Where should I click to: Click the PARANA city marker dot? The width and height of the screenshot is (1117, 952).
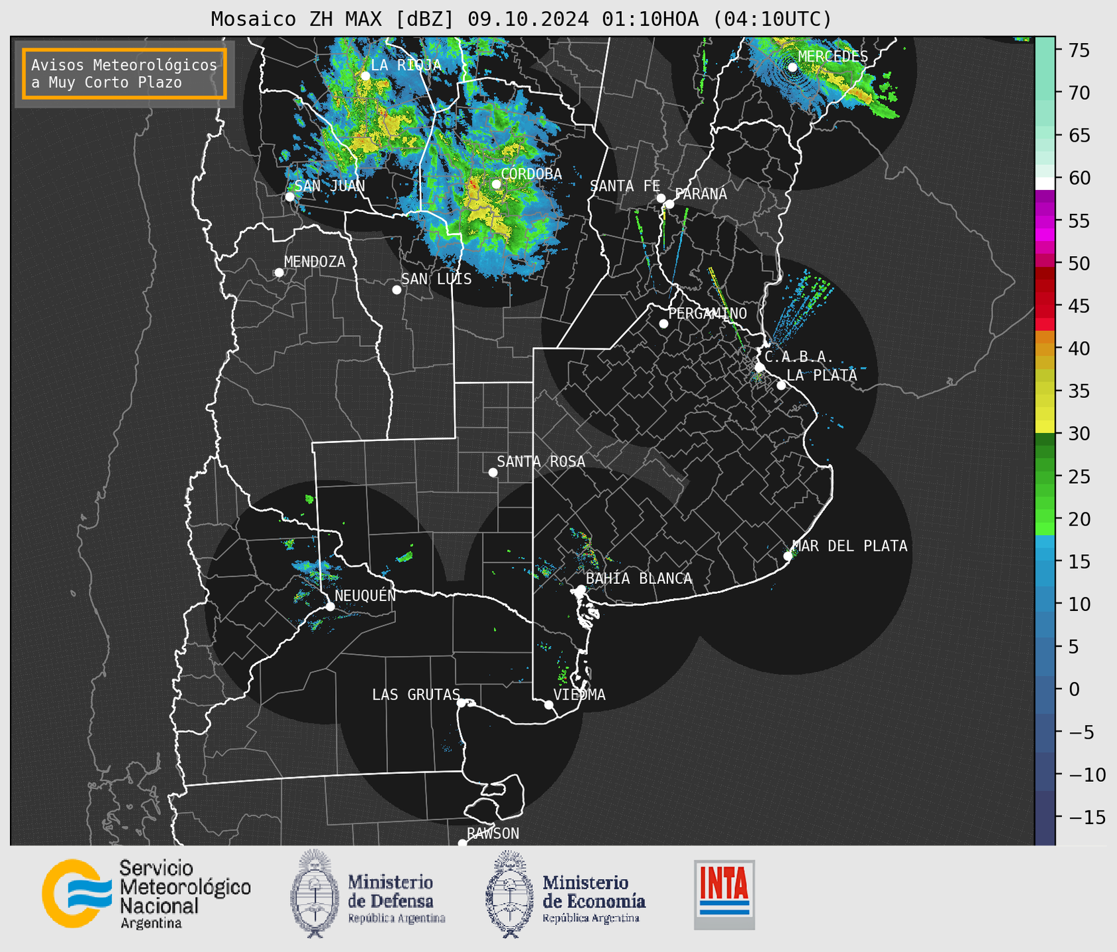(x=669, y=204)
